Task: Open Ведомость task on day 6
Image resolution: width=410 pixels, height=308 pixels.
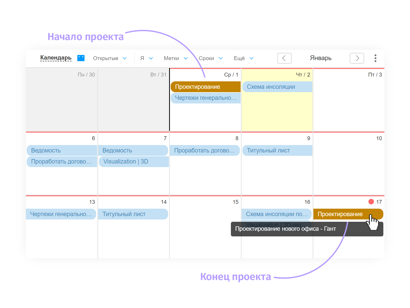Action: click(x=62, y=150)
